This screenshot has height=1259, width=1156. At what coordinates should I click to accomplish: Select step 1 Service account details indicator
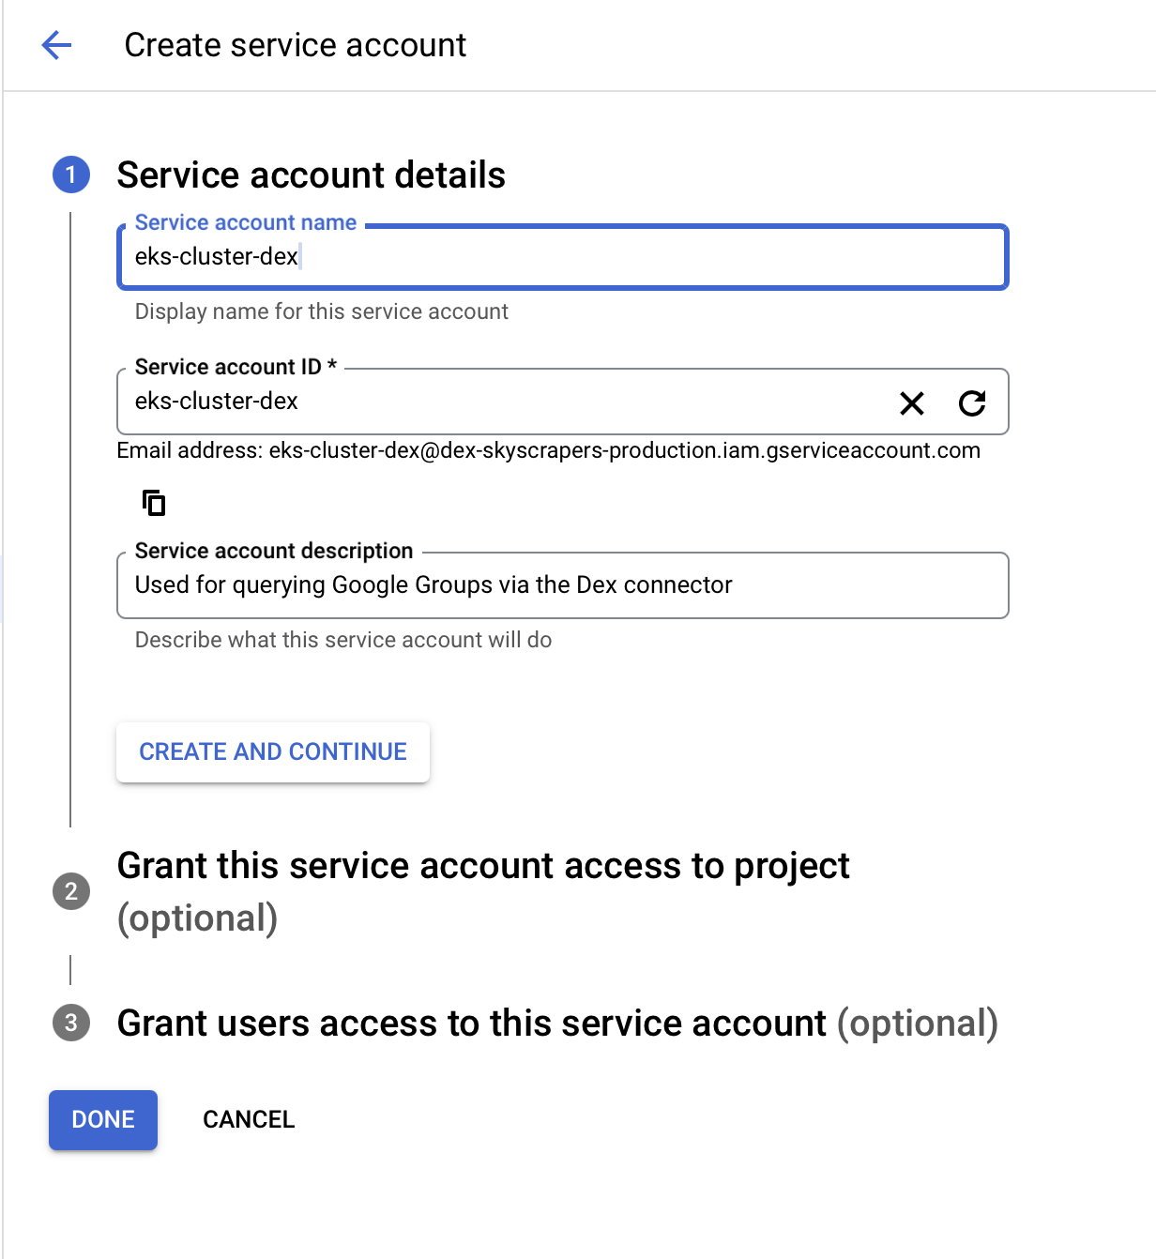pos(70,174)
